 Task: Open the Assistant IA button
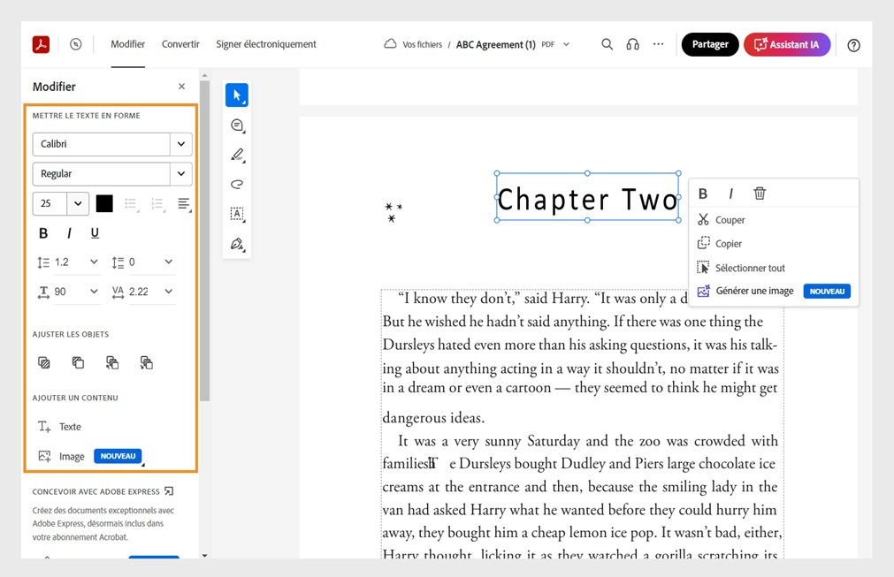point(787,44)
